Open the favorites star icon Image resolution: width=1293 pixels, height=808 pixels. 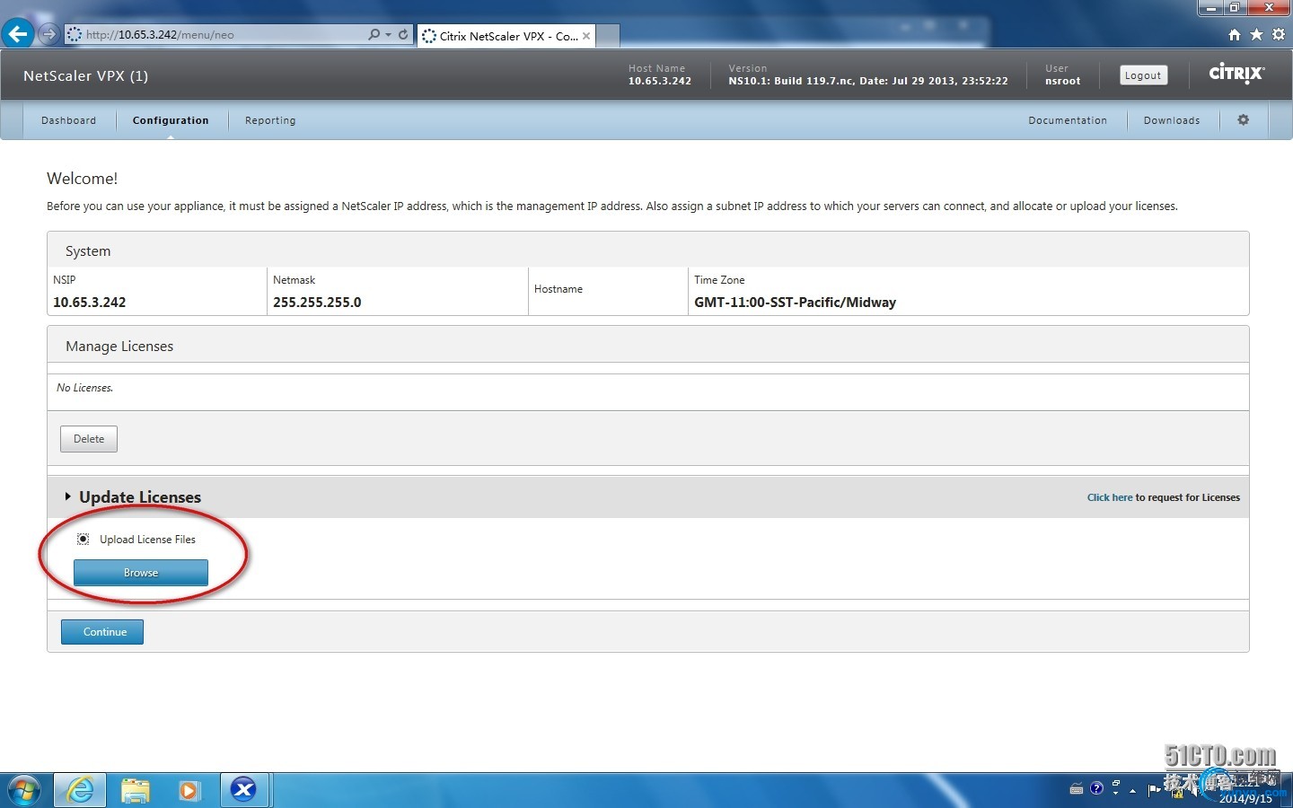click(x=1256, y=35)
